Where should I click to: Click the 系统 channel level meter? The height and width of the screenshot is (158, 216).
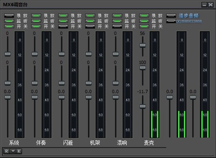20,84
